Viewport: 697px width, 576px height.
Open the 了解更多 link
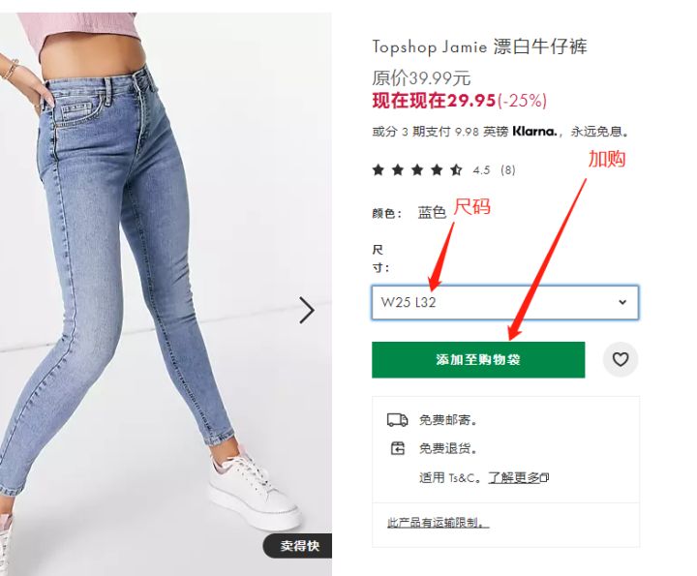tap(514, 478)
